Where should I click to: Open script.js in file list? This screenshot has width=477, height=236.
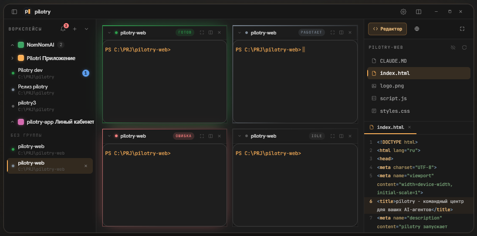click(419, 98)
